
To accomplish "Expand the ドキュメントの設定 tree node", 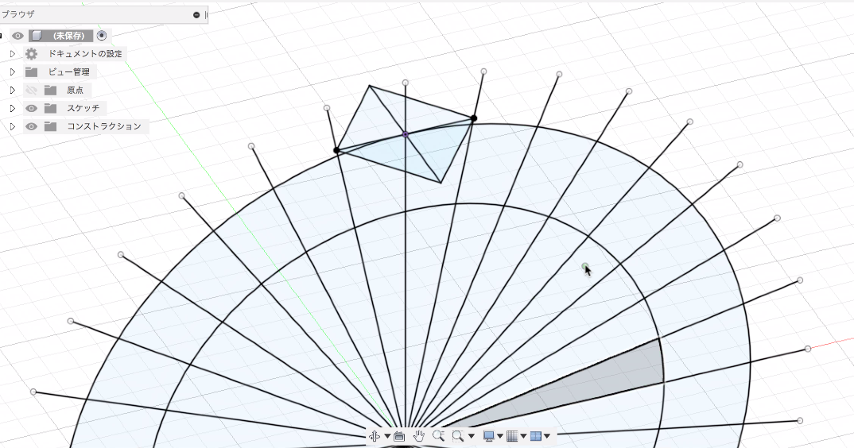I will (12, 54).
